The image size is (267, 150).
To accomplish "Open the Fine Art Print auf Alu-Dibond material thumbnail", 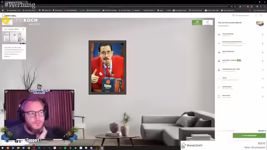I will coord(259,24).
